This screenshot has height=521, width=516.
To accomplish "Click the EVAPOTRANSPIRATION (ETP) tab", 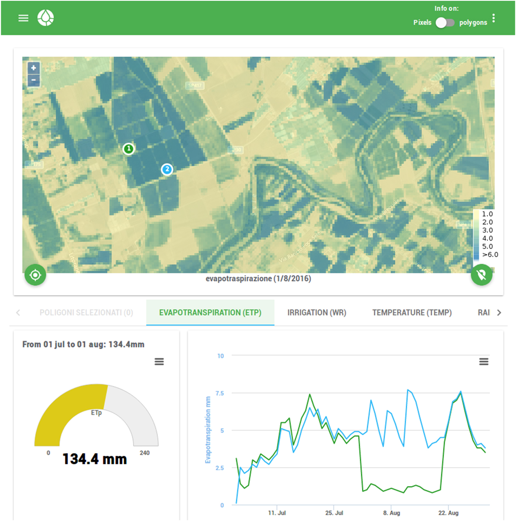I will [x=210, y=312].
